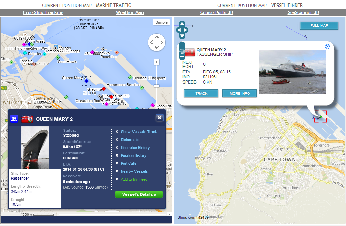This screenshot has height=226, width=346.
Task: Click the Bermuda flag in Marine Traffic panel
Action: pyautogui.click(x=27, y=119)
